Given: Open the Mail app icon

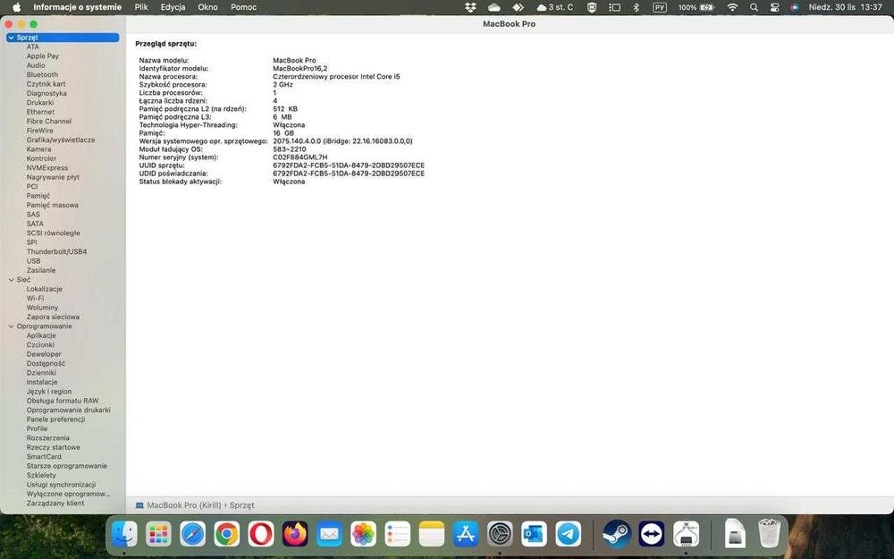Looking at the screenshot, I should 330,535.
